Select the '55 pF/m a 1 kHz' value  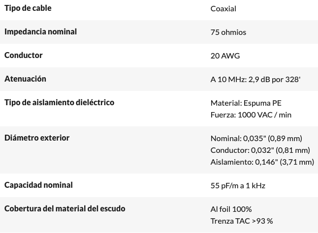click(238, 186)
